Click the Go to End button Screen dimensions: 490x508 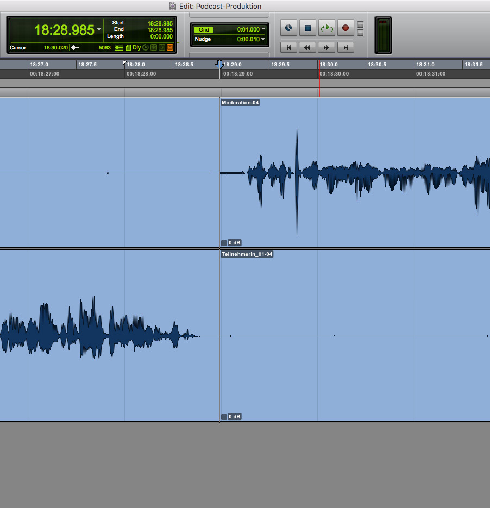pyautogui.click(x=345, y=48)
